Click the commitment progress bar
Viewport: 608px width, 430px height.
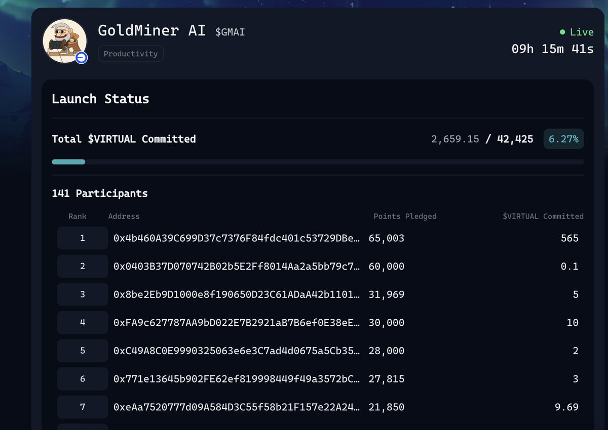[318, 162]
